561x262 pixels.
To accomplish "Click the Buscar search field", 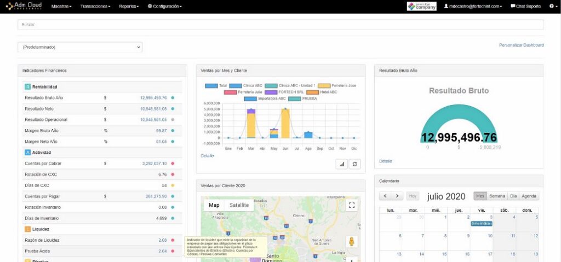I will (x=280, y=25).
